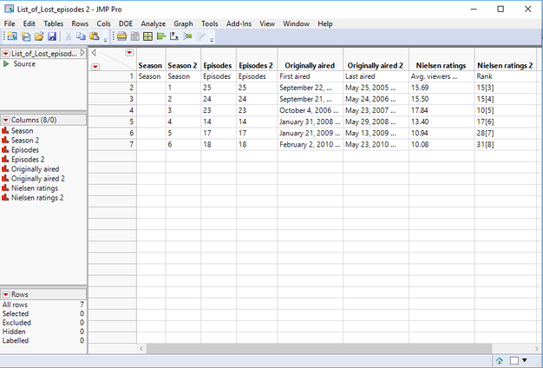Viewport: 543px width, 368px height.
Task: Collapse side panels with left triangle icon
Action: pos(94,53)
